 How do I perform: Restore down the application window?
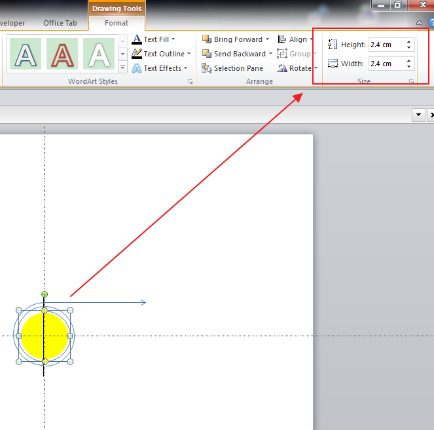(398, 5)
